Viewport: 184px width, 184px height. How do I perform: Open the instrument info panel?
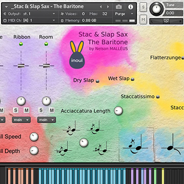pos(131,7)
